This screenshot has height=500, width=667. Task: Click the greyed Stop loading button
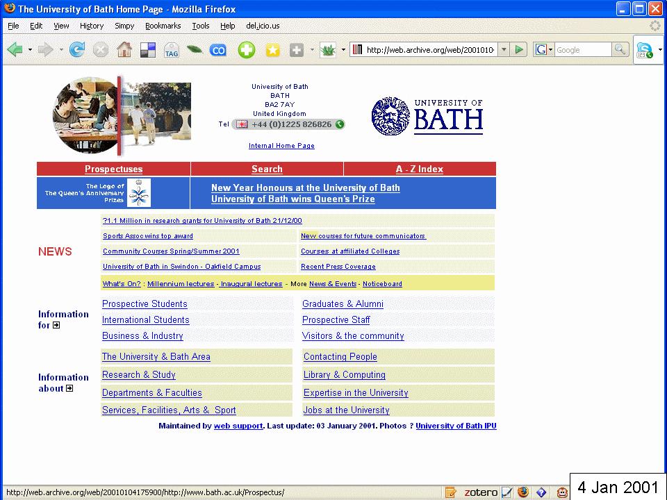coord(100,50)
